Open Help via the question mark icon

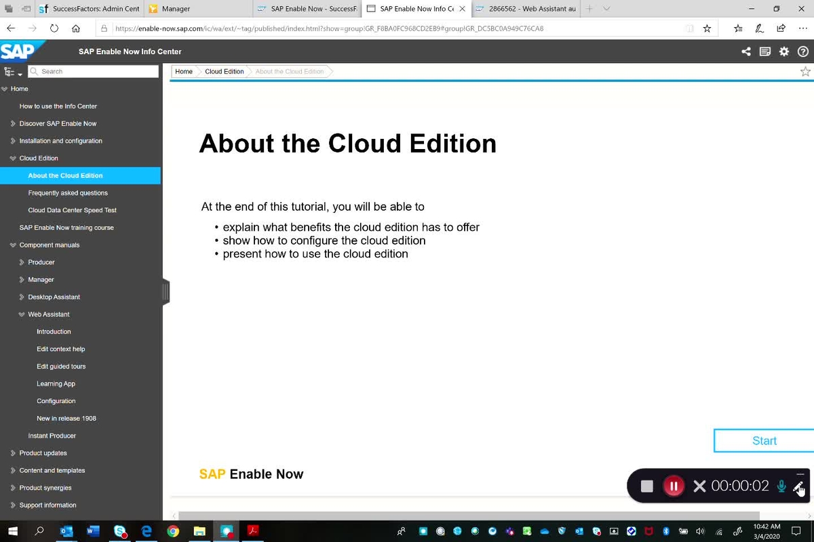[x=803, y=51]
